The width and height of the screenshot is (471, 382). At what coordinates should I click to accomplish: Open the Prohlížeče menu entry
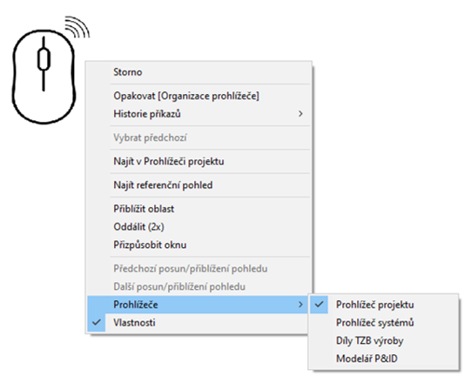point(198,305)
